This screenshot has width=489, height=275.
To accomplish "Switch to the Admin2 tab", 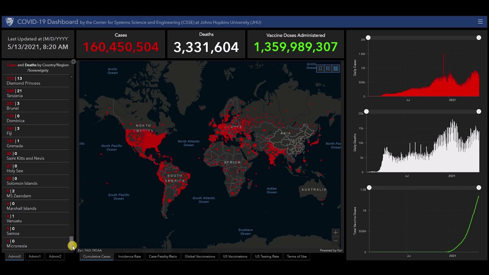I will tap(55, 256).
